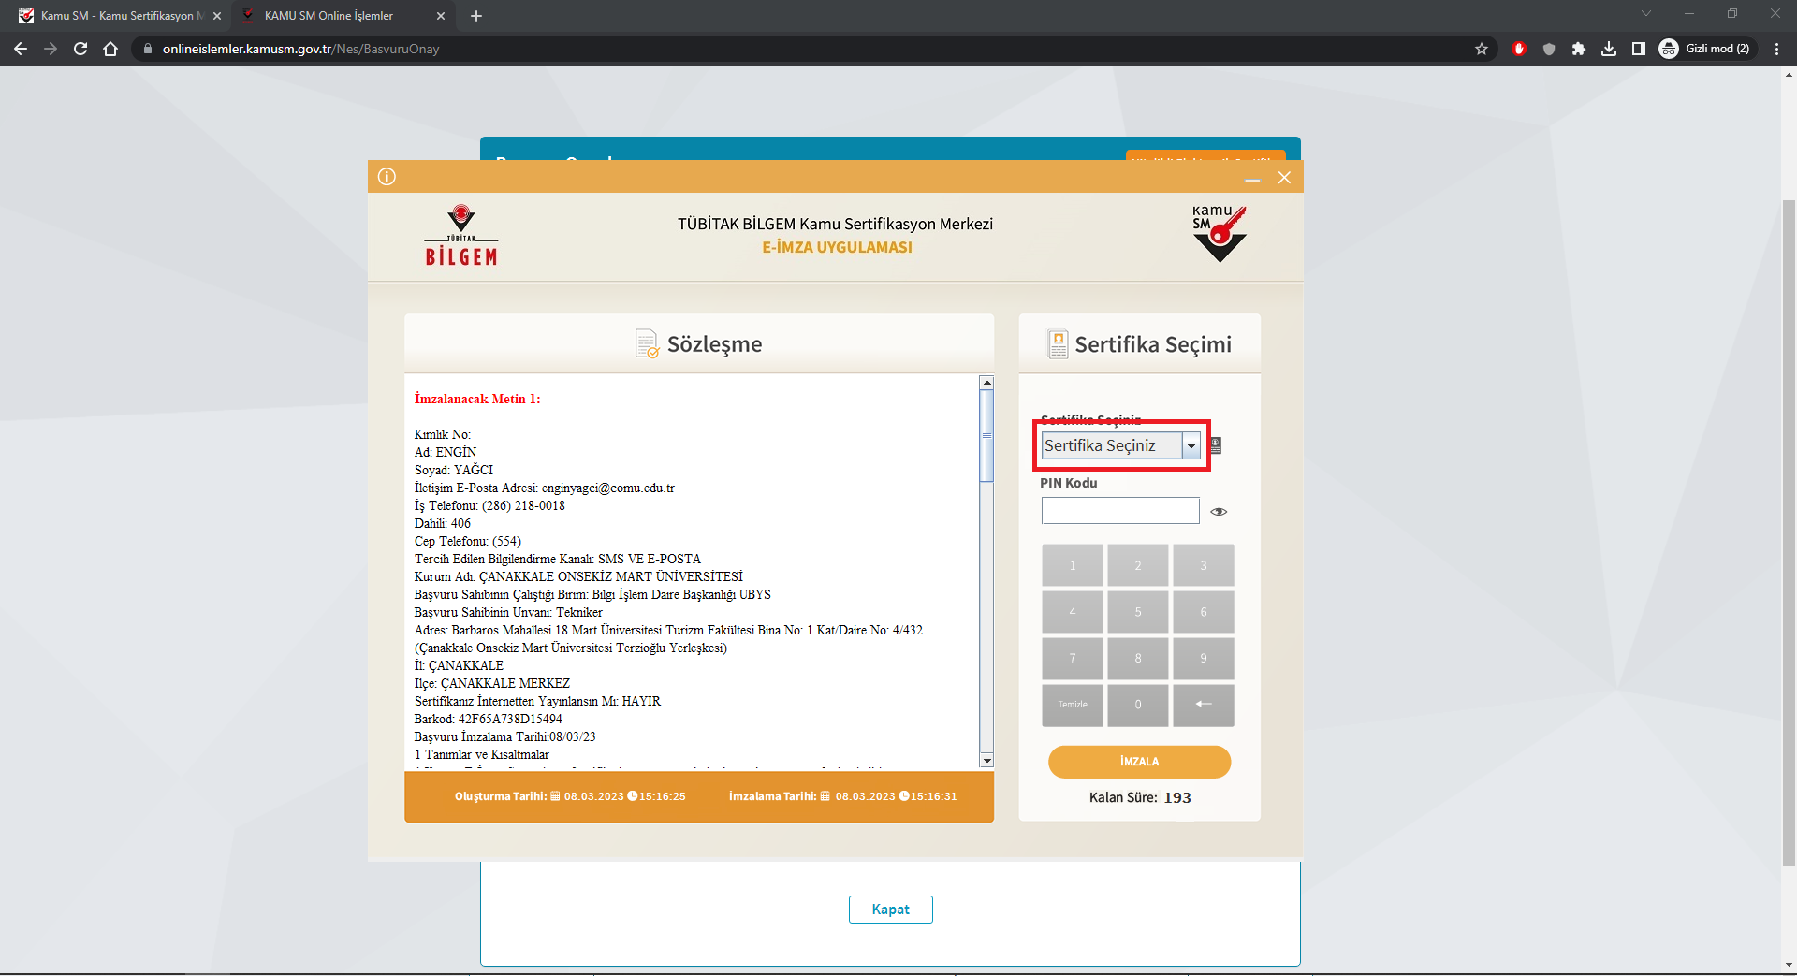Open browser downloads icon
Image resolution: width=1797 pixels, height=976 pixels.
coord(1609,49)
